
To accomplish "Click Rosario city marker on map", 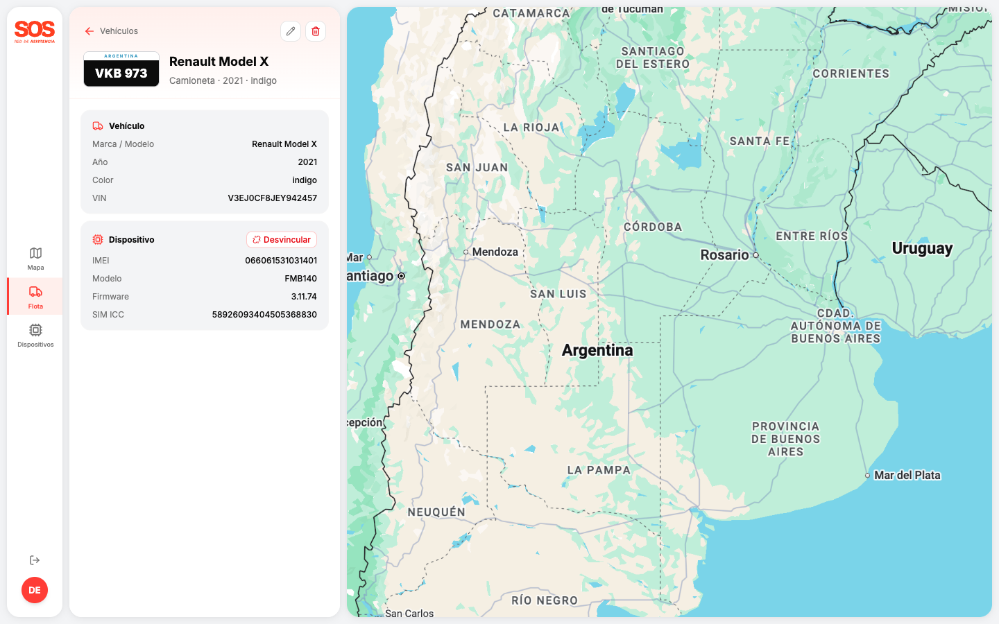I will pyautogui.click(x=755, y=255).
